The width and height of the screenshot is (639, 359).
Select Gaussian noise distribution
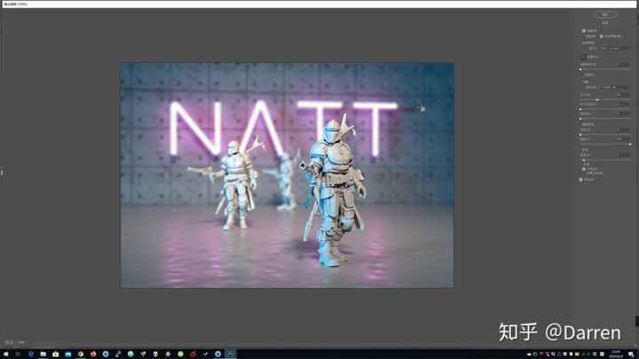pyautogui.click(x=584, y=173)
